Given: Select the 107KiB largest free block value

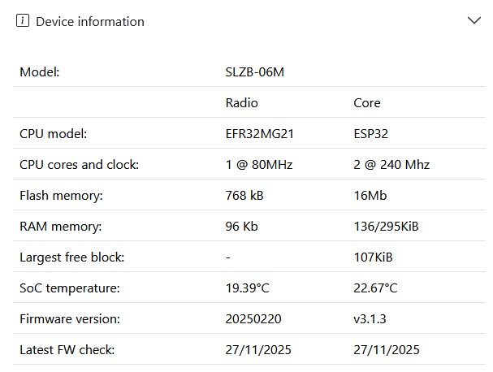Looking at the screenshot, I should (373, 257).
